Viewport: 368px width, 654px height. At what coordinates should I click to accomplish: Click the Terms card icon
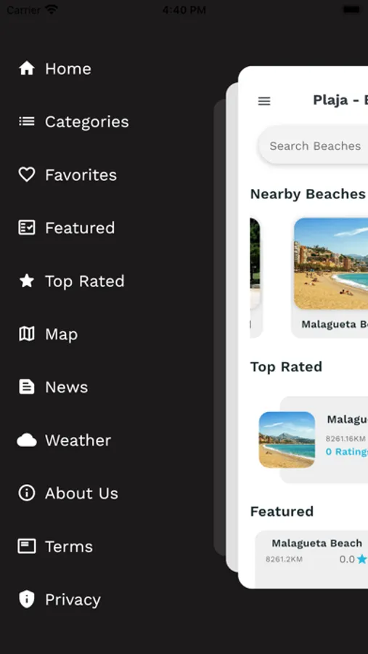pyautogui.click(x=27, y=546)
